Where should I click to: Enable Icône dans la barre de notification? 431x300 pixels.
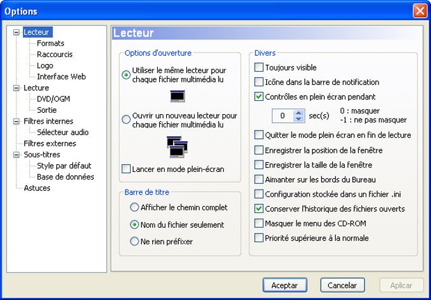(259, 82)
